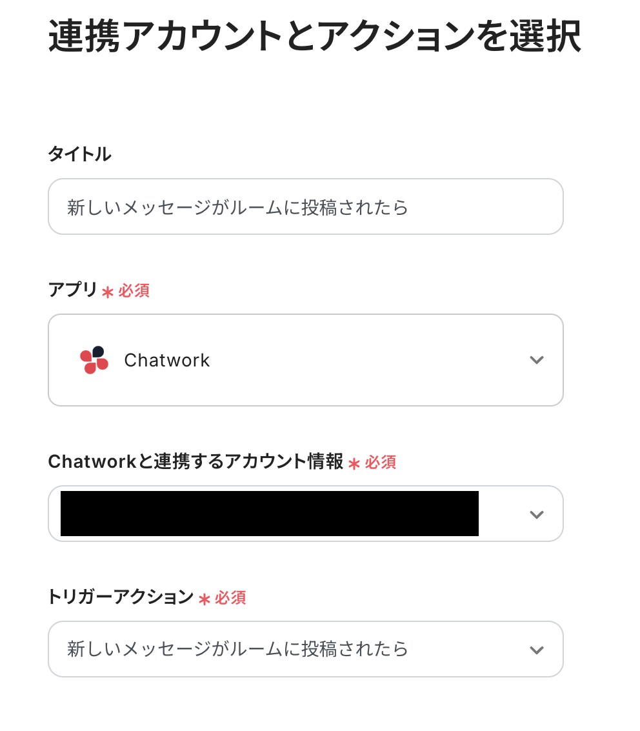Image resolution: width=640 pixels, height=731 pixels.
Task: Click the トリガーアクション field label
Action: click(x=120, y=597)
